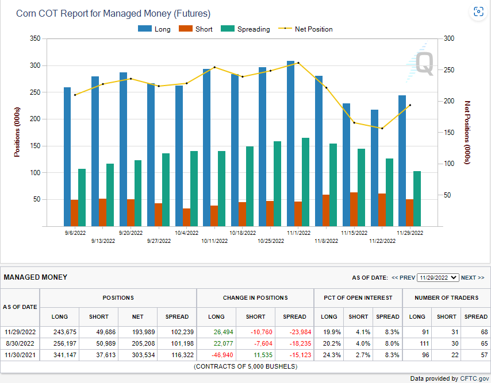Select the 11/30/2021 date cell in the table
This screenshot has width=491, height=383.
20,355
